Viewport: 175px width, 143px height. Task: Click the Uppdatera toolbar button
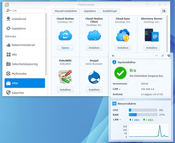pos(90,11)
